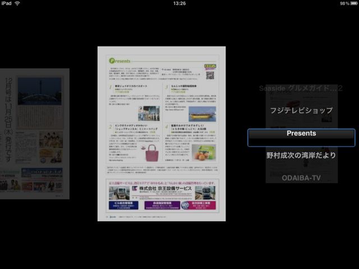Tap the 98 % battery percentage text
The height and width of the screenshot is (269, 359).
click(x=344, y=3)
